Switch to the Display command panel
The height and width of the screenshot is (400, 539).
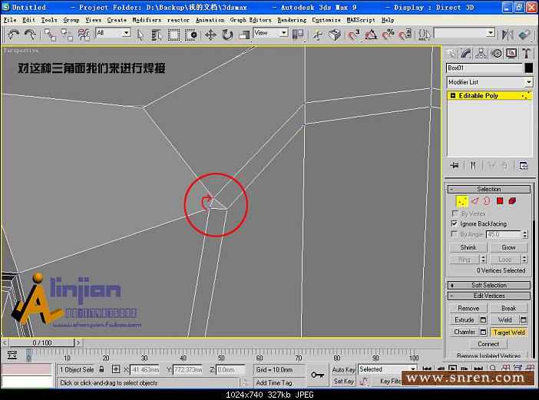pos(511,54)
